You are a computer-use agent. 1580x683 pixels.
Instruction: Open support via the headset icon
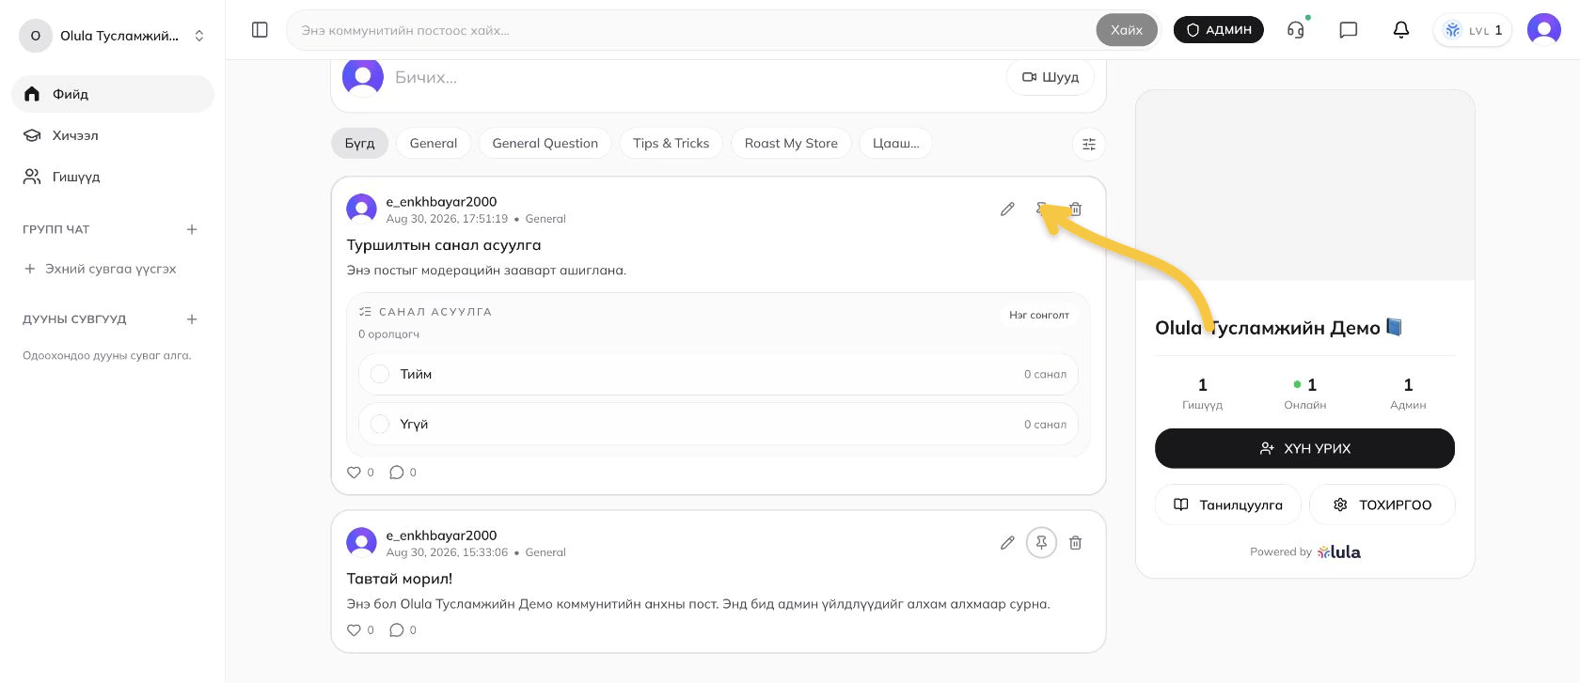tap(1296, 30)
